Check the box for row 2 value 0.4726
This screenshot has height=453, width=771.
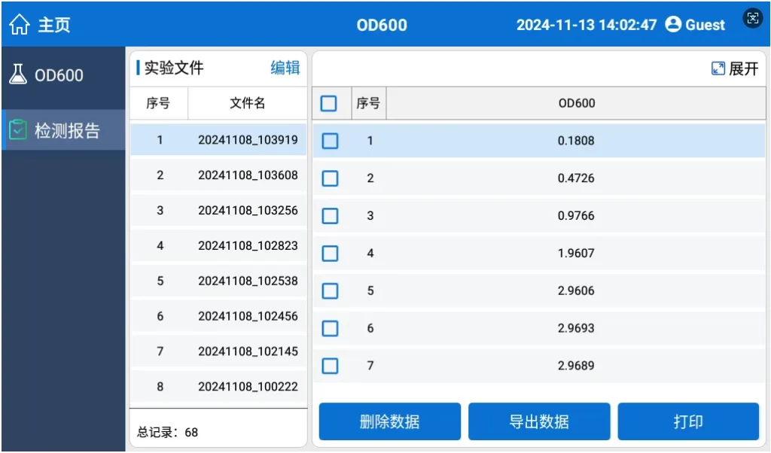pyautogui.click(x=330, y=178)
